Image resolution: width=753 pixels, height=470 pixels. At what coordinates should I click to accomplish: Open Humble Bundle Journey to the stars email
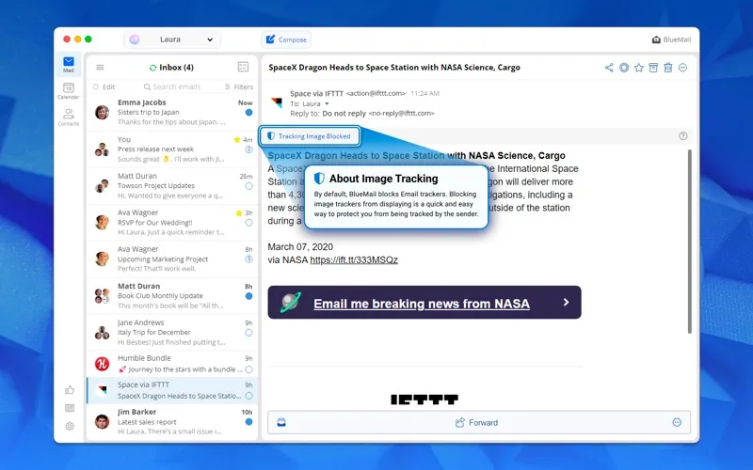172,364
